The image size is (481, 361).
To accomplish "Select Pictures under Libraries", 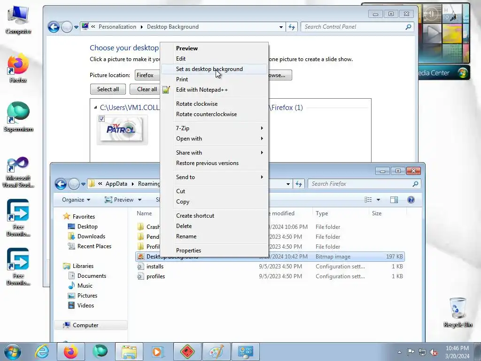I will coord(87,296).
